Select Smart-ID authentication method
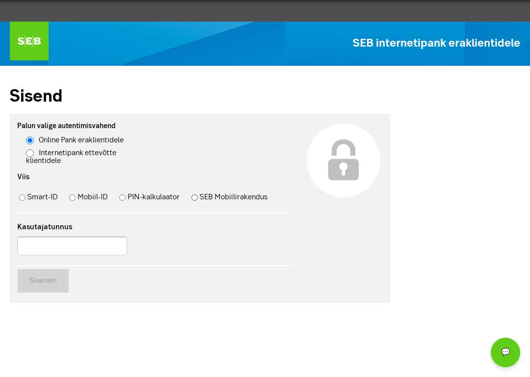The width and height of the screenshot is (530, 377). coord(22,197)
